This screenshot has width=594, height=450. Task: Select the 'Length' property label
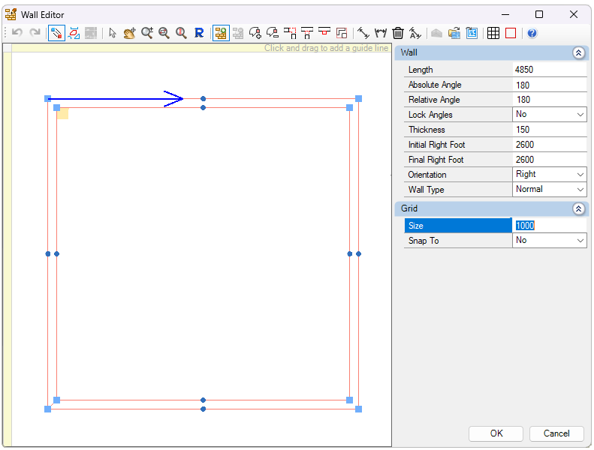click(421, 70)
